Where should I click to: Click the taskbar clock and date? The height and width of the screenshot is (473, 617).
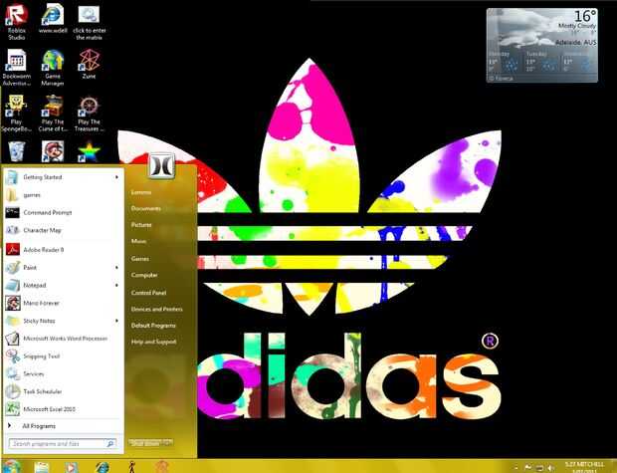pos(585,467)
